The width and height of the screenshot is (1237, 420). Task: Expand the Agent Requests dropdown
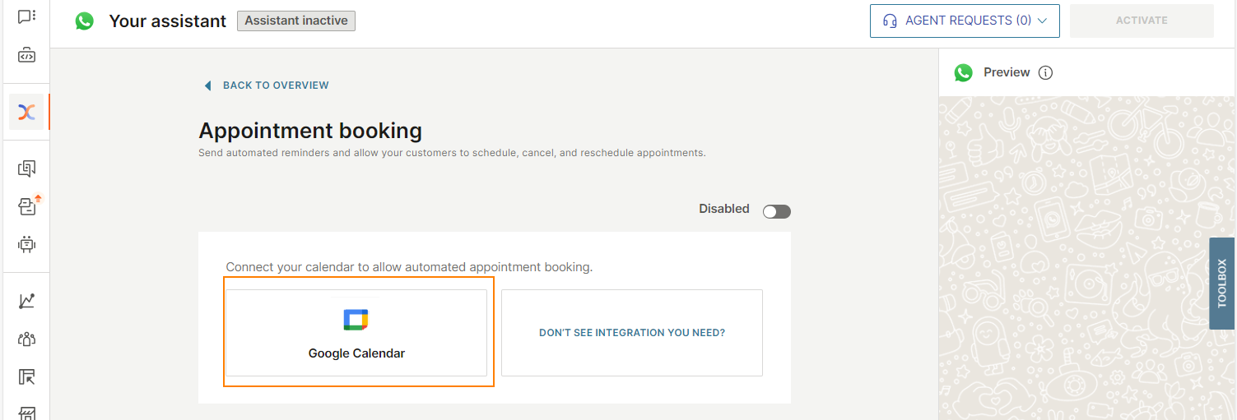click(x=965, y=21)
